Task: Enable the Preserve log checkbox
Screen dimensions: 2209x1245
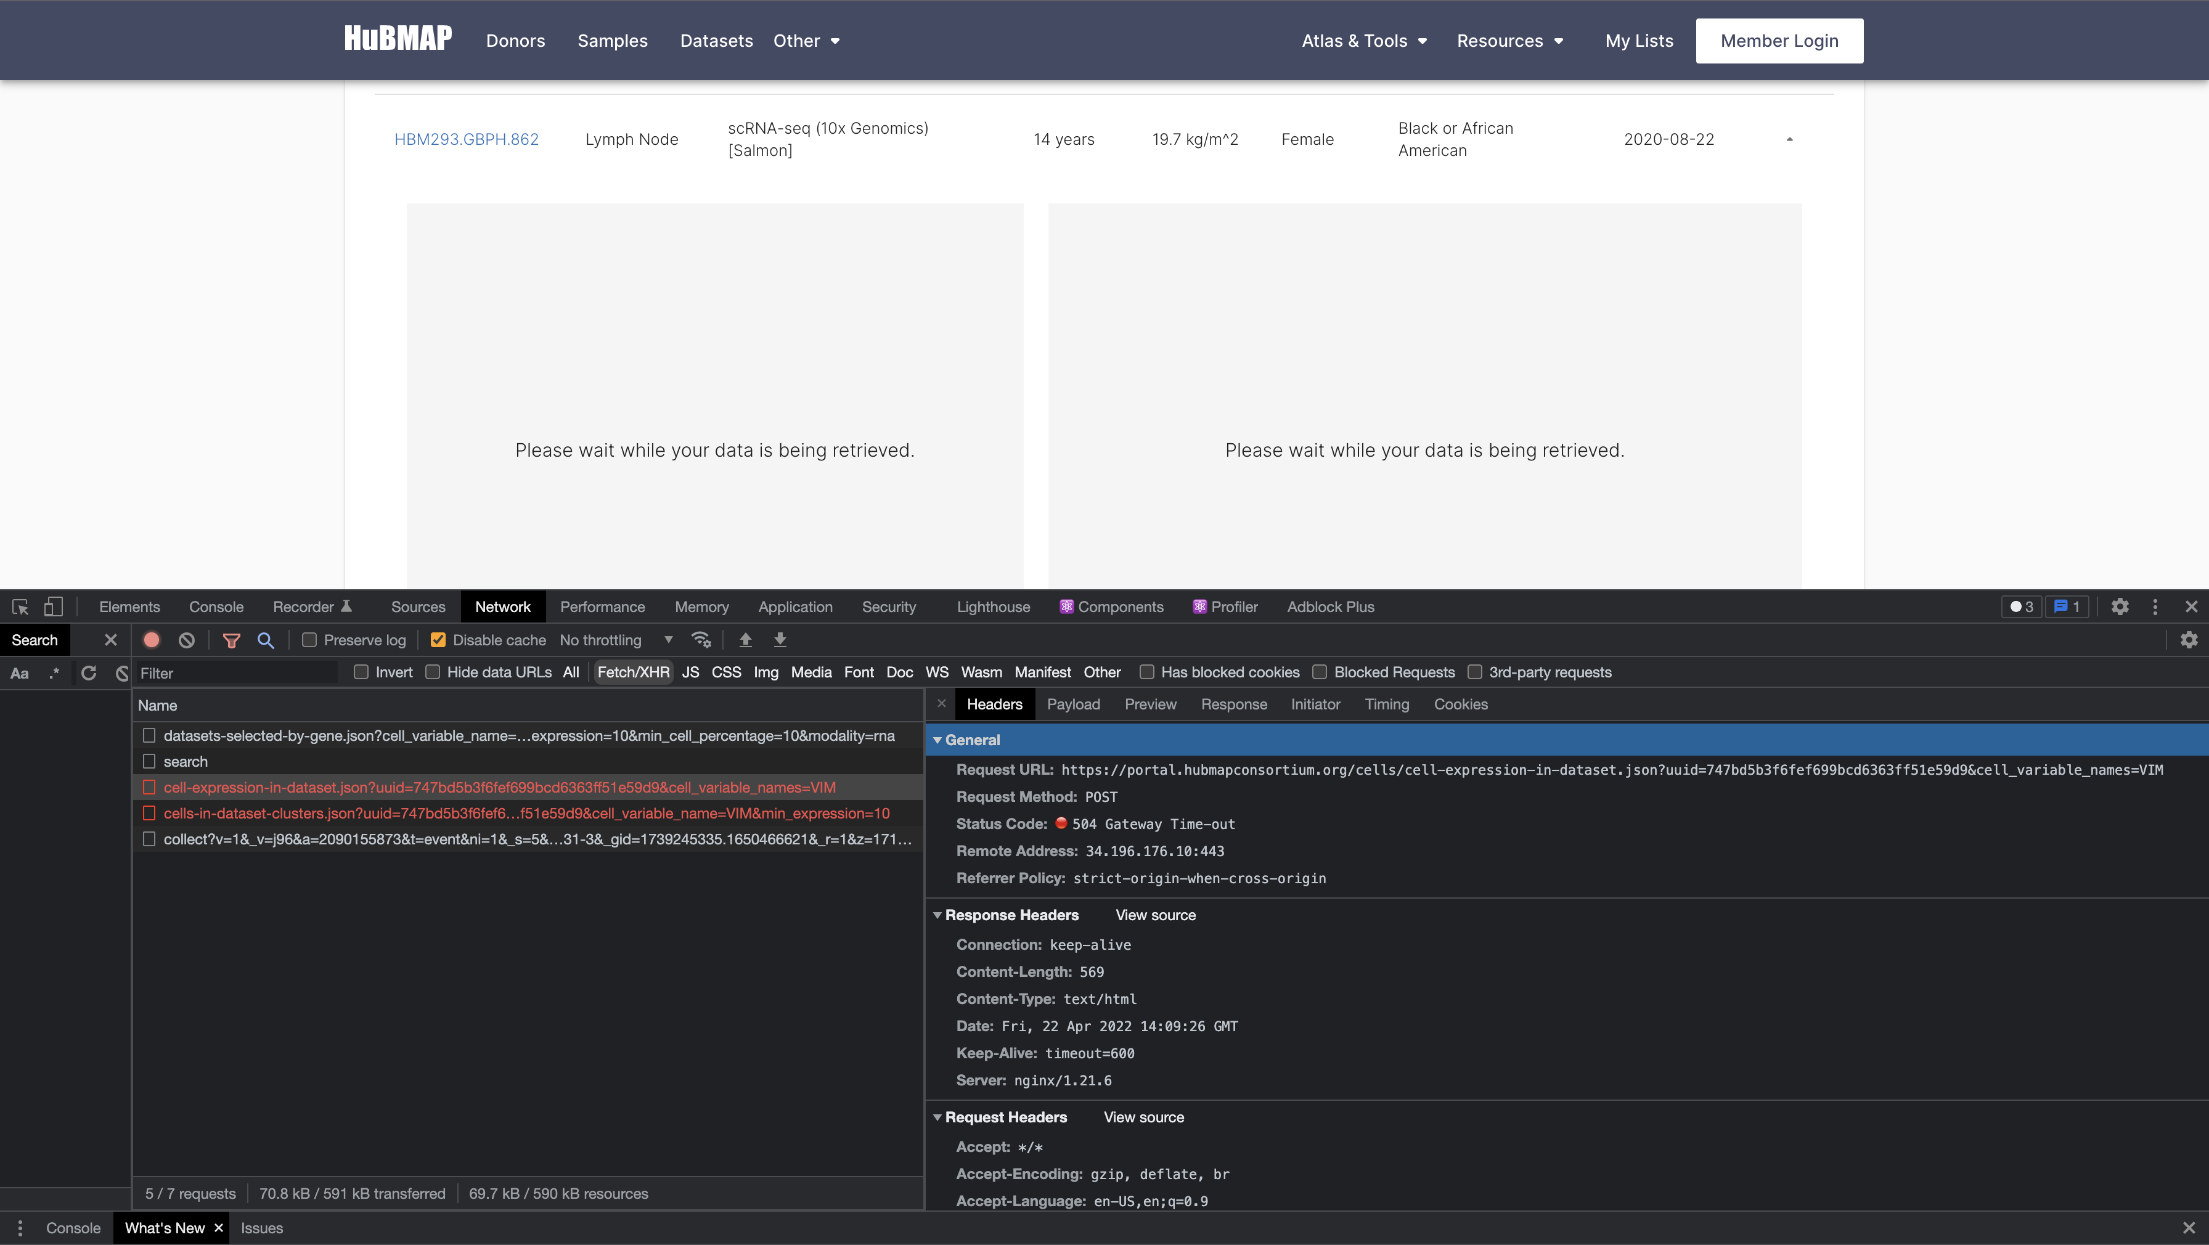Action: pyautogui.click(x=309, y=640)
